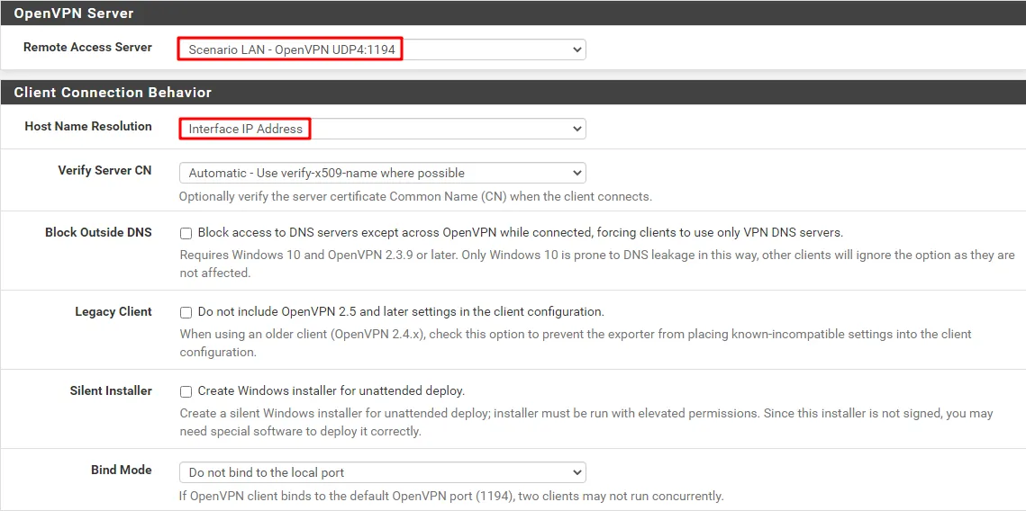Click the Silent Installer label

pos(111,390)
